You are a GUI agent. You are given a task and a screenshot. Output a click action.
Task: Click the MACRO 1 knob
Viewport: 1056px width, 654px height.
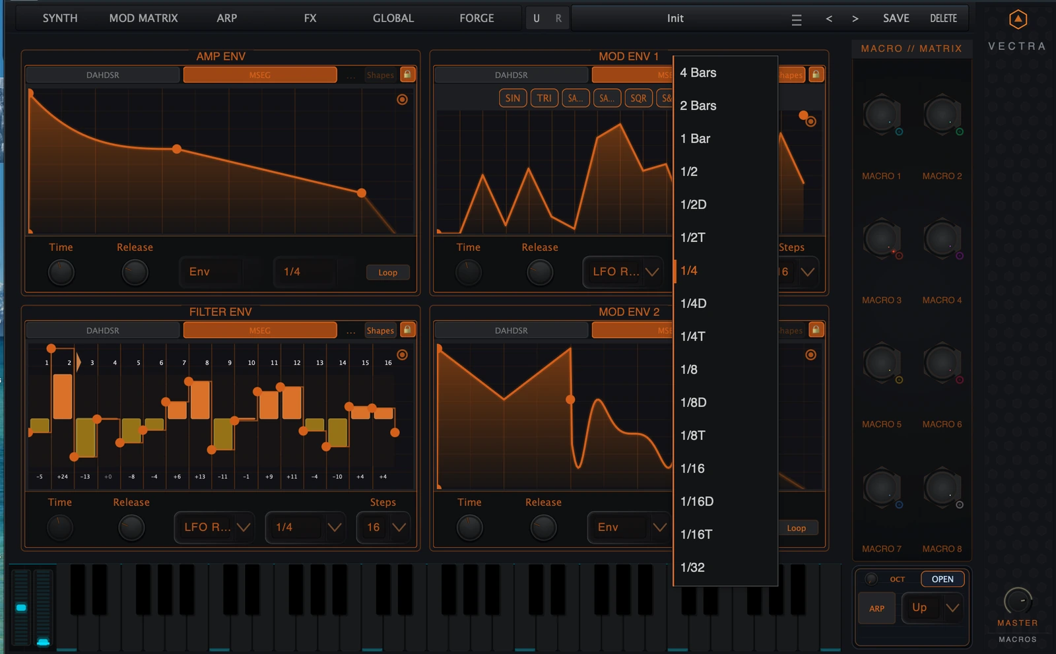pyautogui.click(x=881, y=115)
